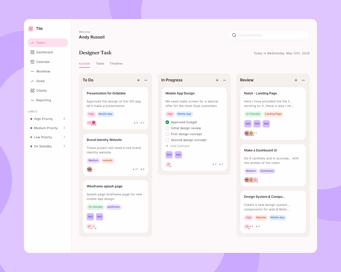Open first IMG attachment on Notot Landing Page

248,124
